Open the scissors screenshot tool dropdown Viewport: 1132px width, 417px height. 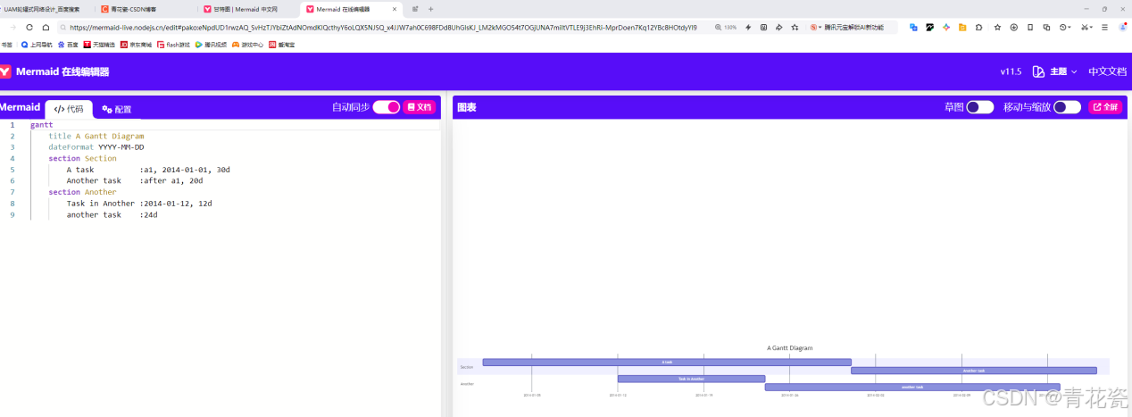(1086, 27)
